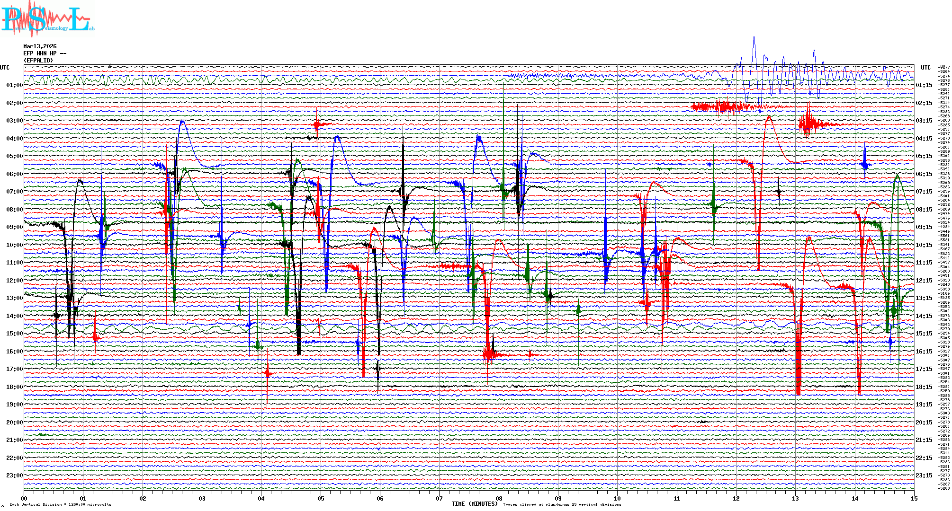The height and width of the screenshot is (511, 952).
Task: Click the right UTC axis header
Action: tap(925, 68)
